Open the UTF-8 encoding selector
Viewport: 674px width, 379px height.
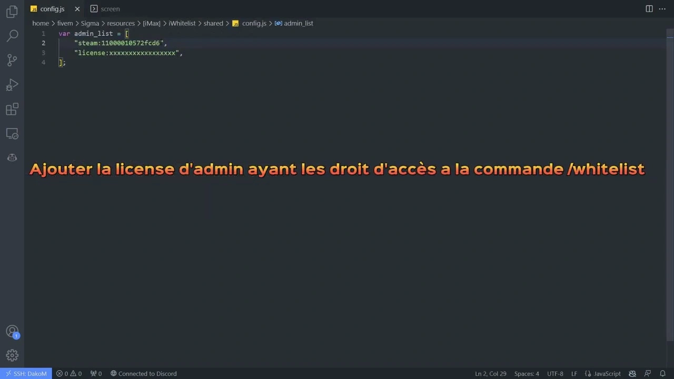[x=554, y=373]
